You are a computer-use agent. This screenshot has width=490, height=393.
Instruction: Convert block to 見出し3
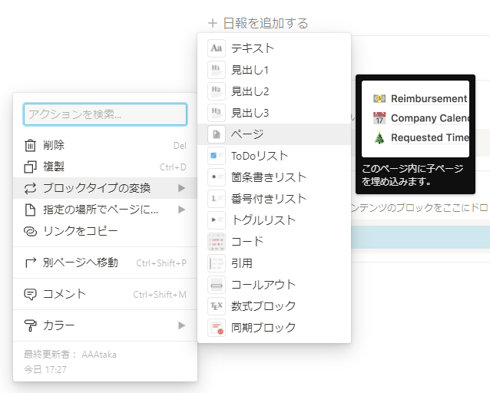[x=274, y=113]
